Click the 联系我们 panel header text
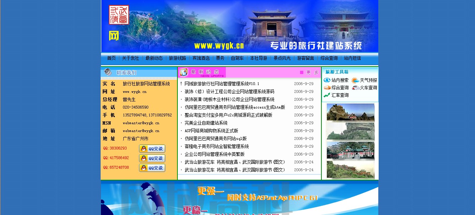 (126, 73)
